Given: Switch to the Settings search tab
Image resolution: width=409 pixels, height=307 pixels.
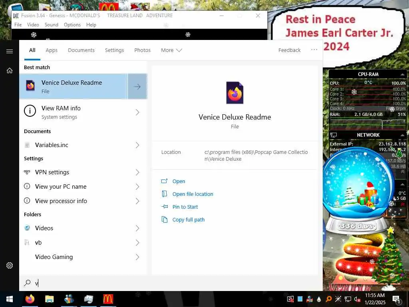Looking at the screenshot, I should (115, 50).
